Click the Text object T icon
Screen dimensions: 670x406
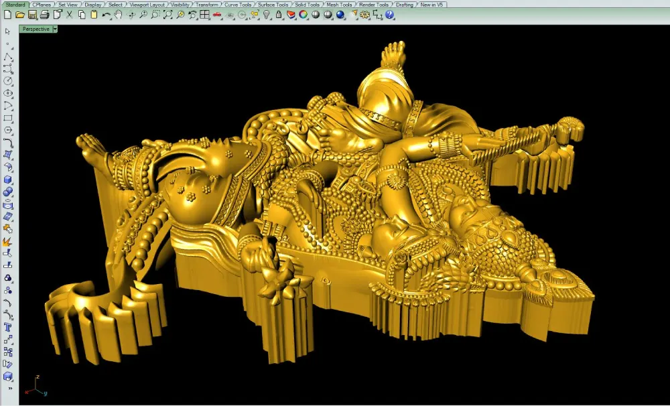tap(7, 328)
